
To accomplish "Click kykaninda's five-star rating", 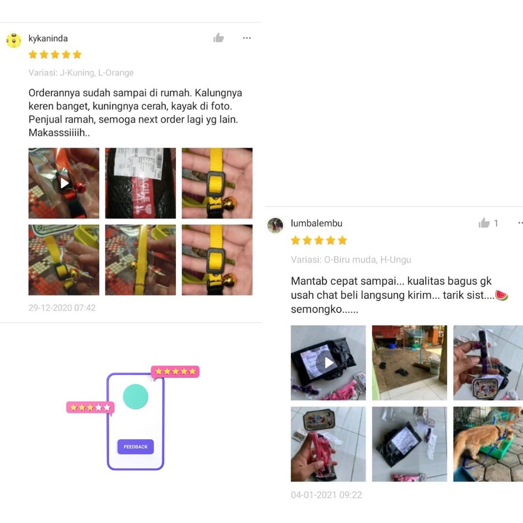I will (x=55, y=54).
